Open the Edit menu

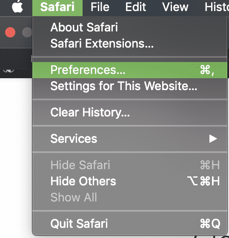(135, 7)
